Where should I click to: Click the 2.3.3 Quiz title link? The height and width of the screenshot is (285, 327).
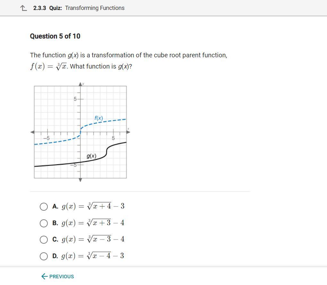pyautogui.click(x=47, y=8)
